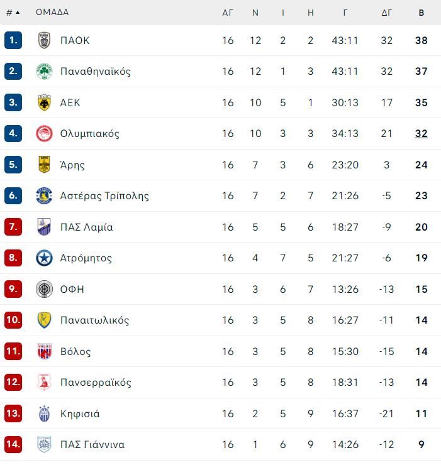Click the Άρης yellow crest

click(44, 165)
